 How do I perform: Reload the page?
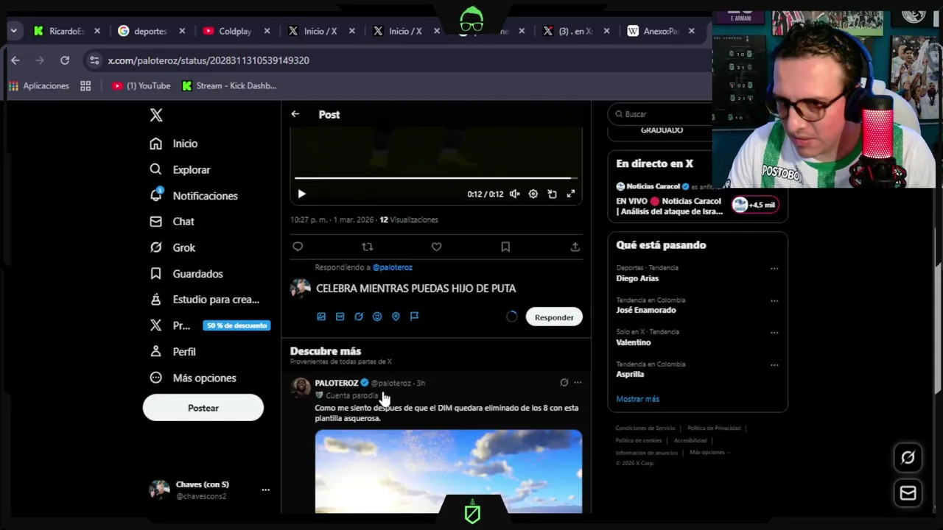65,60
